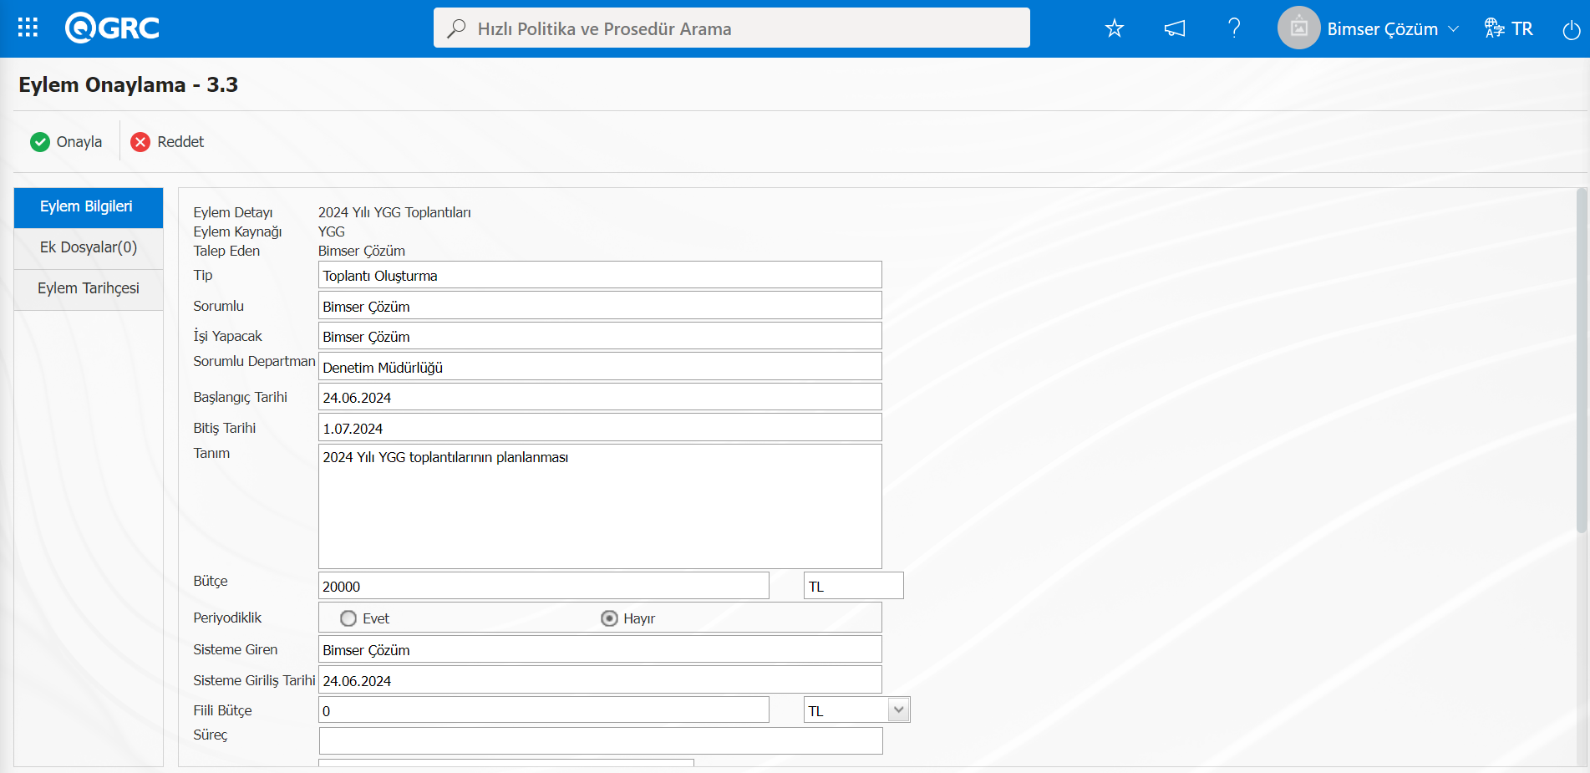Screen dimensions: 1590x773
Task: Click the form vertical scrollbar
Action: 1581,361
